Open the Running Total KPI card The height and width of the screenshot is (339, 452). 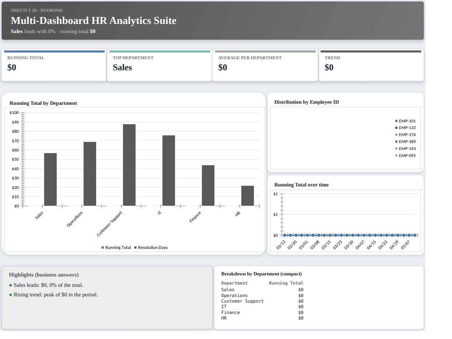coord(54,66)
